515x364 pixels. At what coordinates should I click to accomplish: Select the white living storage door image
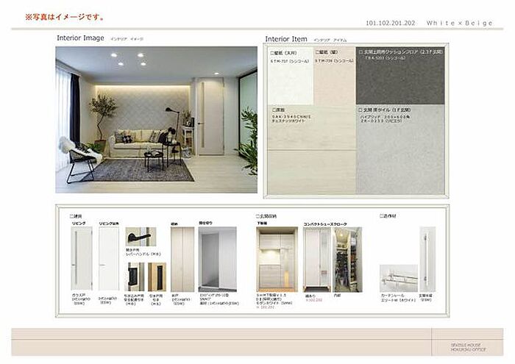[x=109, y=258]
